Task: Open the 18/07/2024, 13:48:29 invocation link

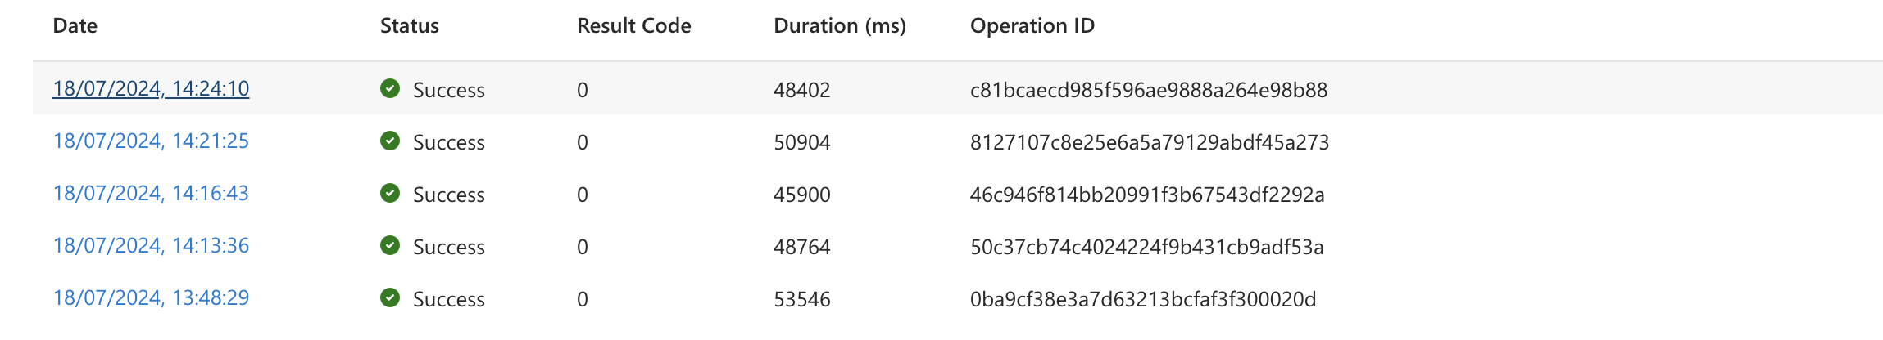Action: [151, 297]
